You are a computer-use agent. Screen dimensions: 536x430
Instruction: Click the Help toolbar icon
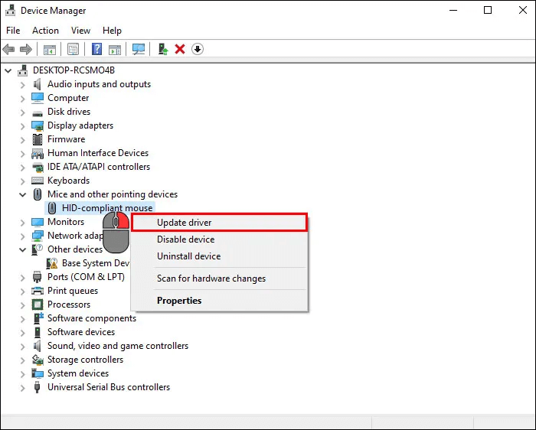[96, 49]
